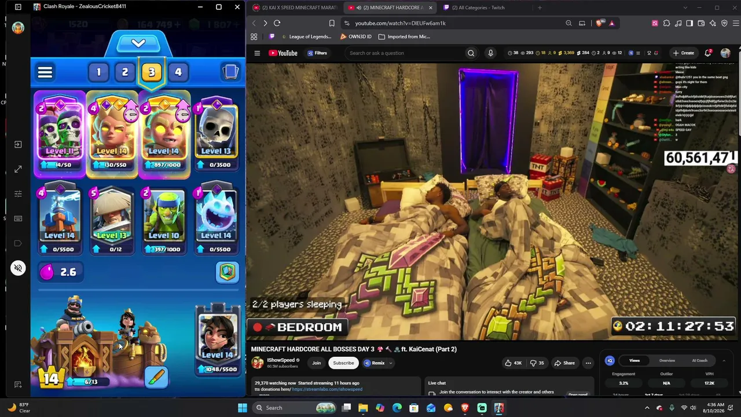The image size is (741, 417).
Task: Click the YouTube search magnifier button
Action: (471, 53)
